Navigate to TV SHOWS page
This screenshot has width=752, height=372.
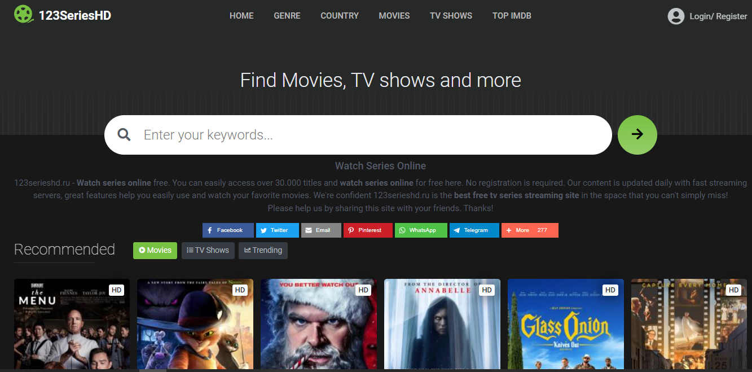451,16
